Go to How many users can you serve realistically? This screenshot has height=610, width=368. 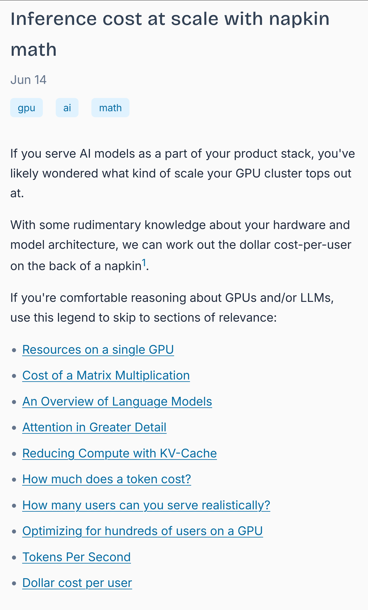146,505
